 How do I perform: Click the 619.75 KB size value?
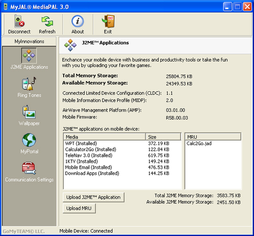(159, 155)
